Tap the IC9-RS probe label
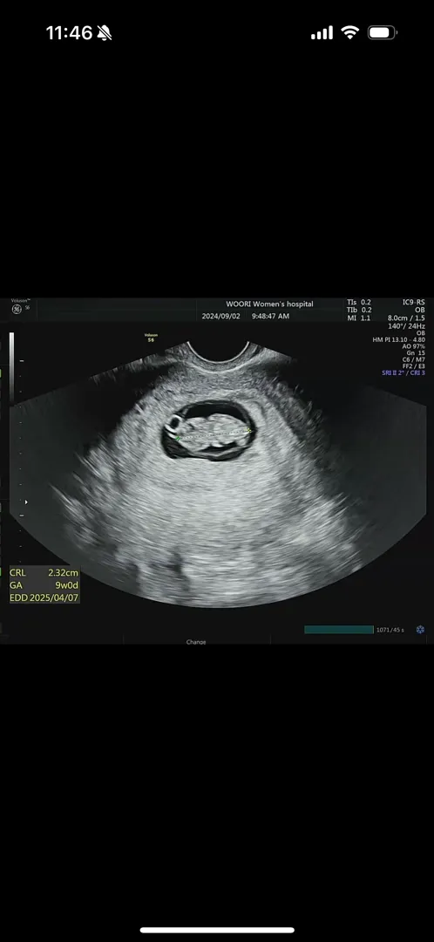The width and height of the screenshot is (434, 942). (x=414, y=302)
